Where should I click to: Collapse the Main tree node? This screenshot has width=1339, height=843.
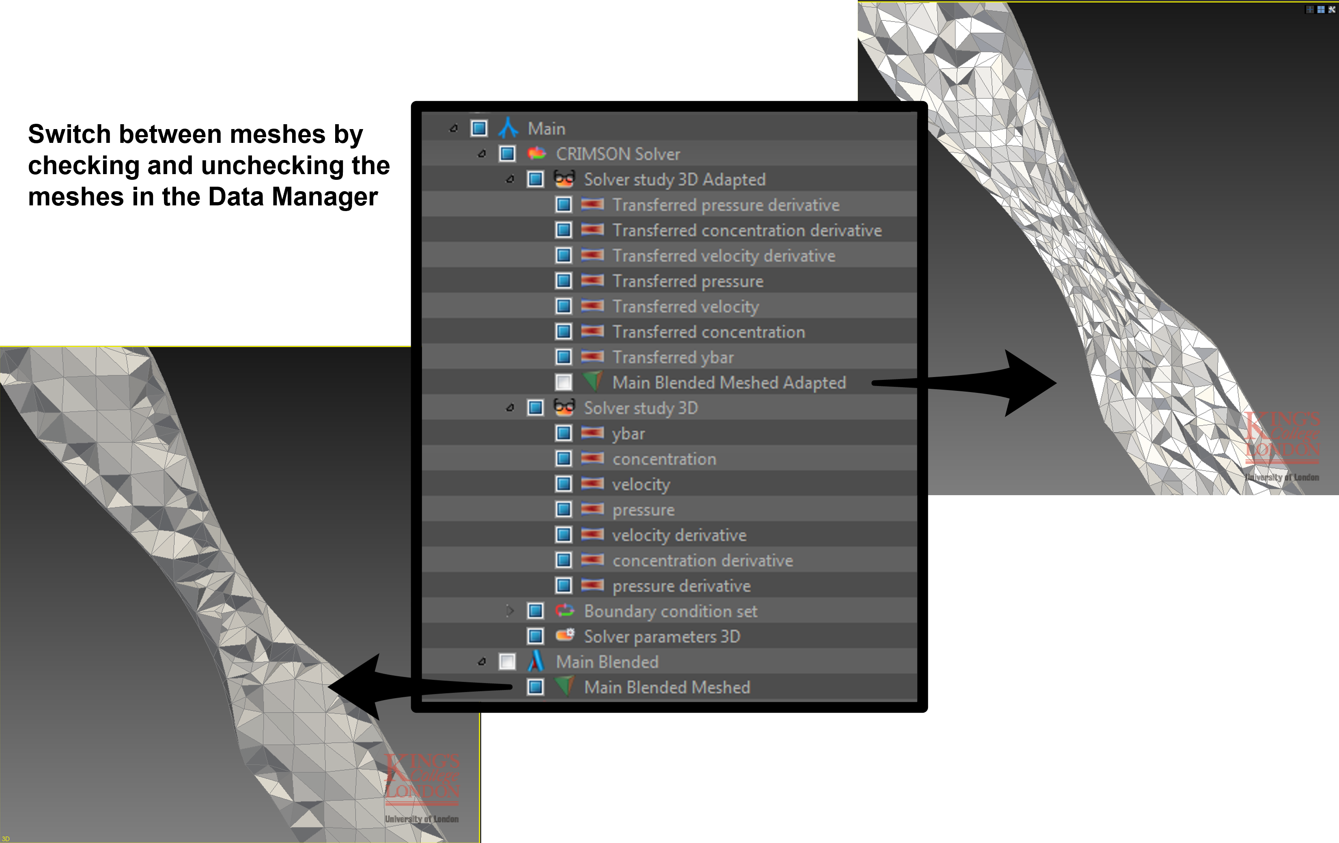point(454,128)
